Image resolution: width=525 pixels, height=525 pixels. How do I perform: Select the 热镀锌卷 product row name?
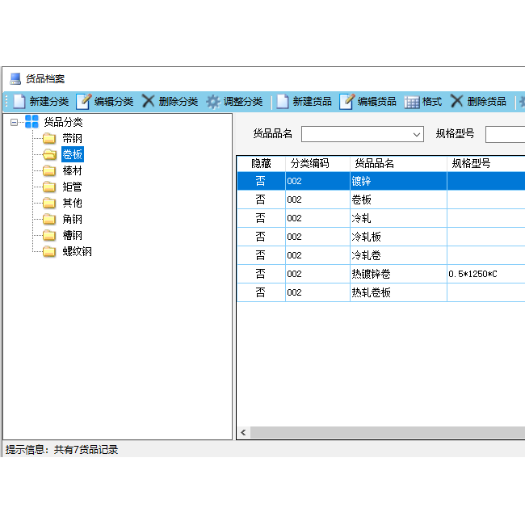pos(371,275)
